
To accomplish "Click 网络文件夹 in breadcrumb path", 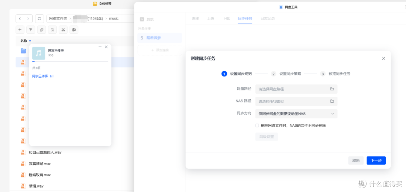I will pyautogui.click(x=58, y=19).
